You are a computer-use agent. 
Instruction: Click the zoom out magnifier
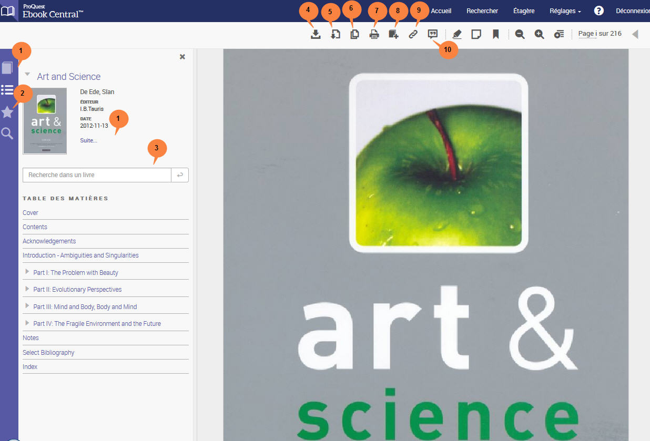point(520,35)
